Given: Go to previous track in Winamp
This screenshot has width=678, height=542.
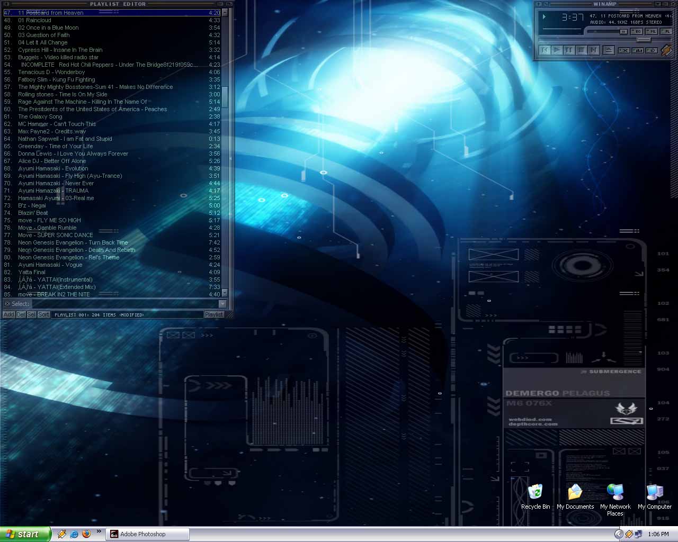Looking at the screenshot, I should [545, 50].
